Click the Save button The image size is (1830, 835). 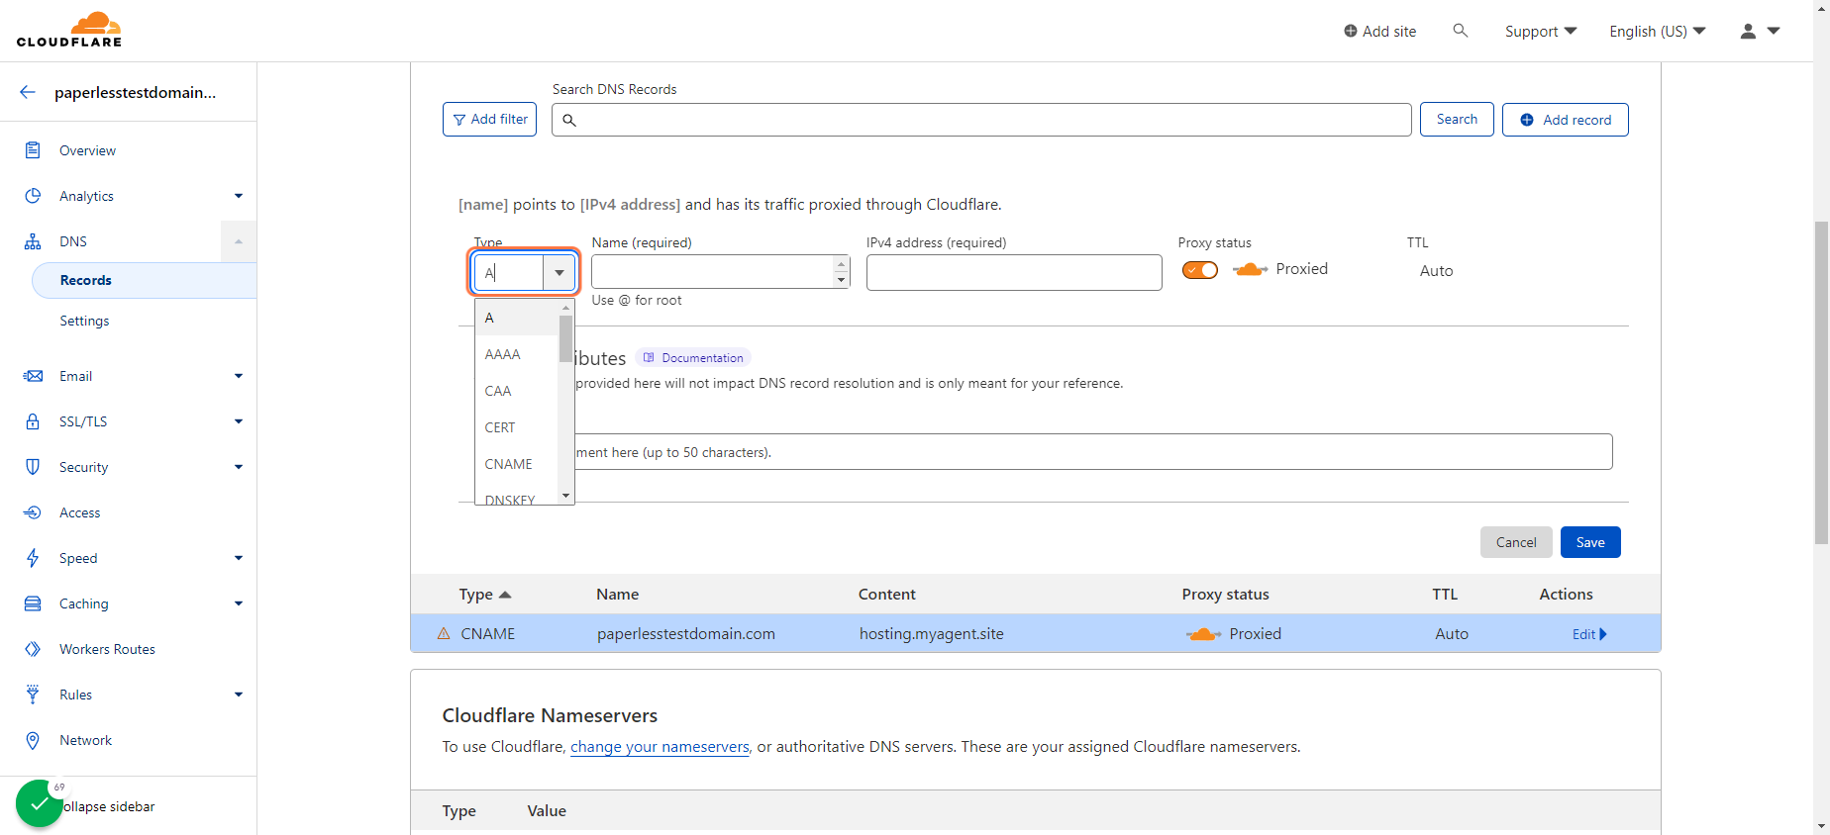point(1590,542)
